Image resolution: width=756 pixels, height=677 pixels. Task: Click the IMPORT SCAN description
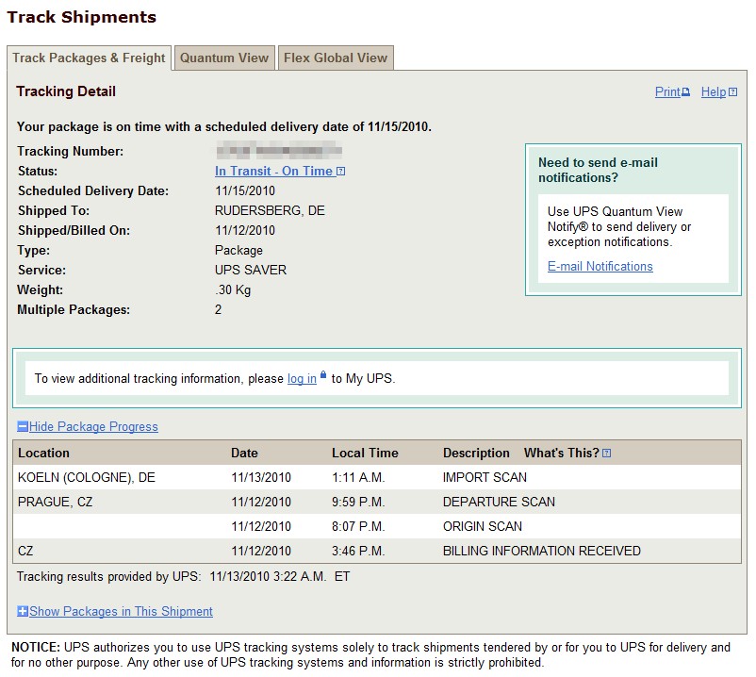pyautogui.click(x=485, y=477)
